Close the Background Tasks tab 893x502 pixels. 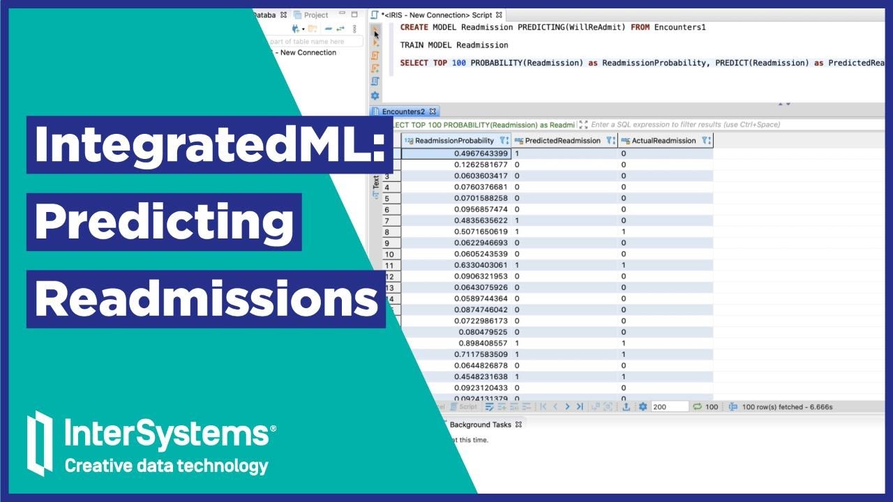point(519,425)
